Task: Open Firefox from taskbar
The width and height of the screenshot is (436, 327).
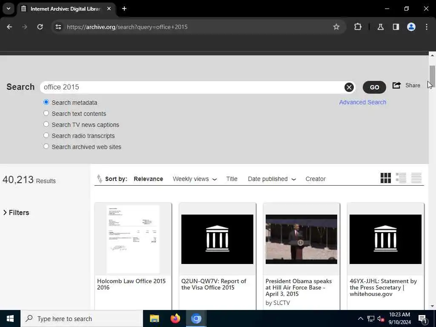Action: (x=175, y=318)
